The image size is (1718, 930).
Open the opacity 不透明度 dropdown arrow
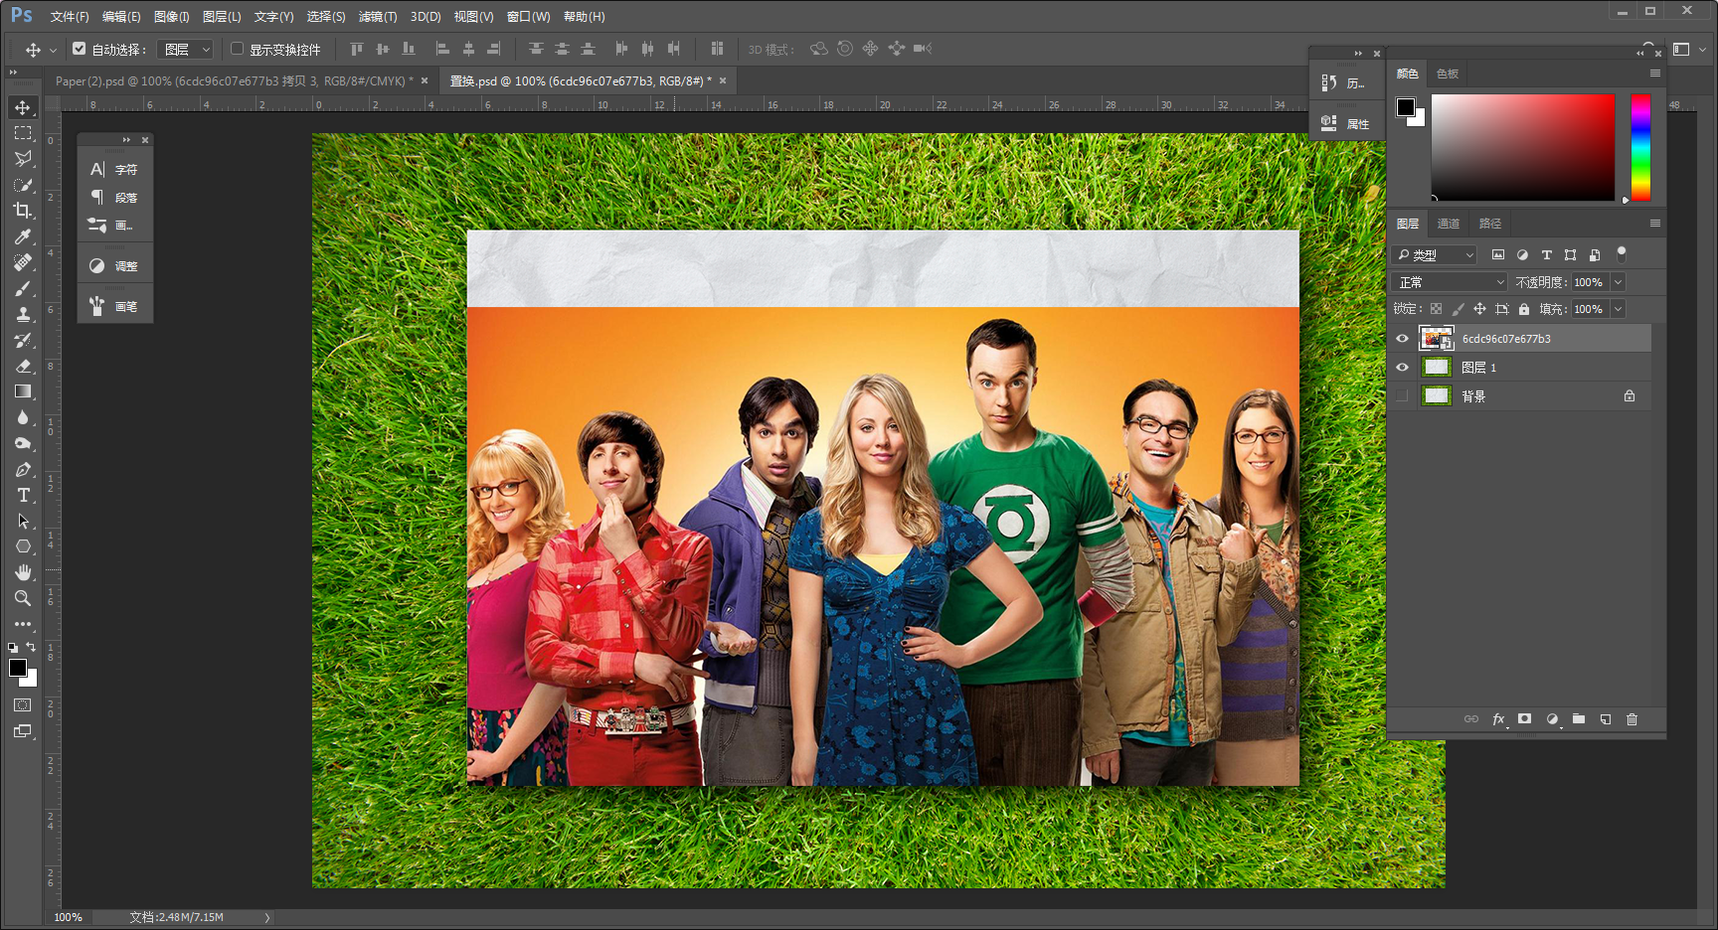tap(1618, 282)
